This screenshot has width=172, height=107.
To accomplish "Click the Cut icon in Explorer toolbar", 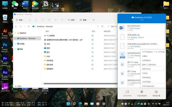I will [x=30, y=20].
